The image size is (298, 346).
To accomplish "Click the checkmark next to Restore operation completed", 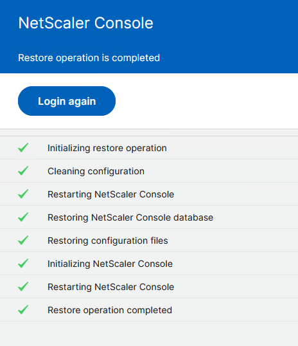I will tap(23, 310).
